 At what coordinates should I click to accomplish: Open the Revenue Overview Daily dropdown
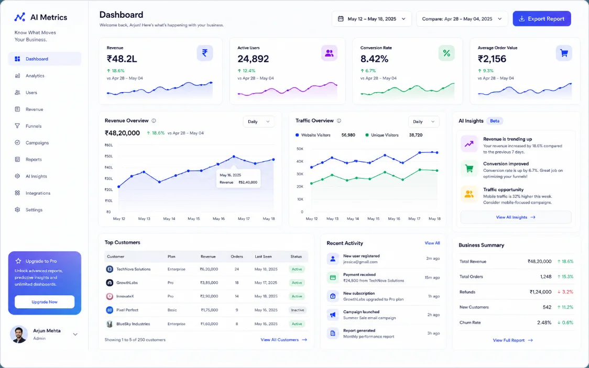point(259,121)
